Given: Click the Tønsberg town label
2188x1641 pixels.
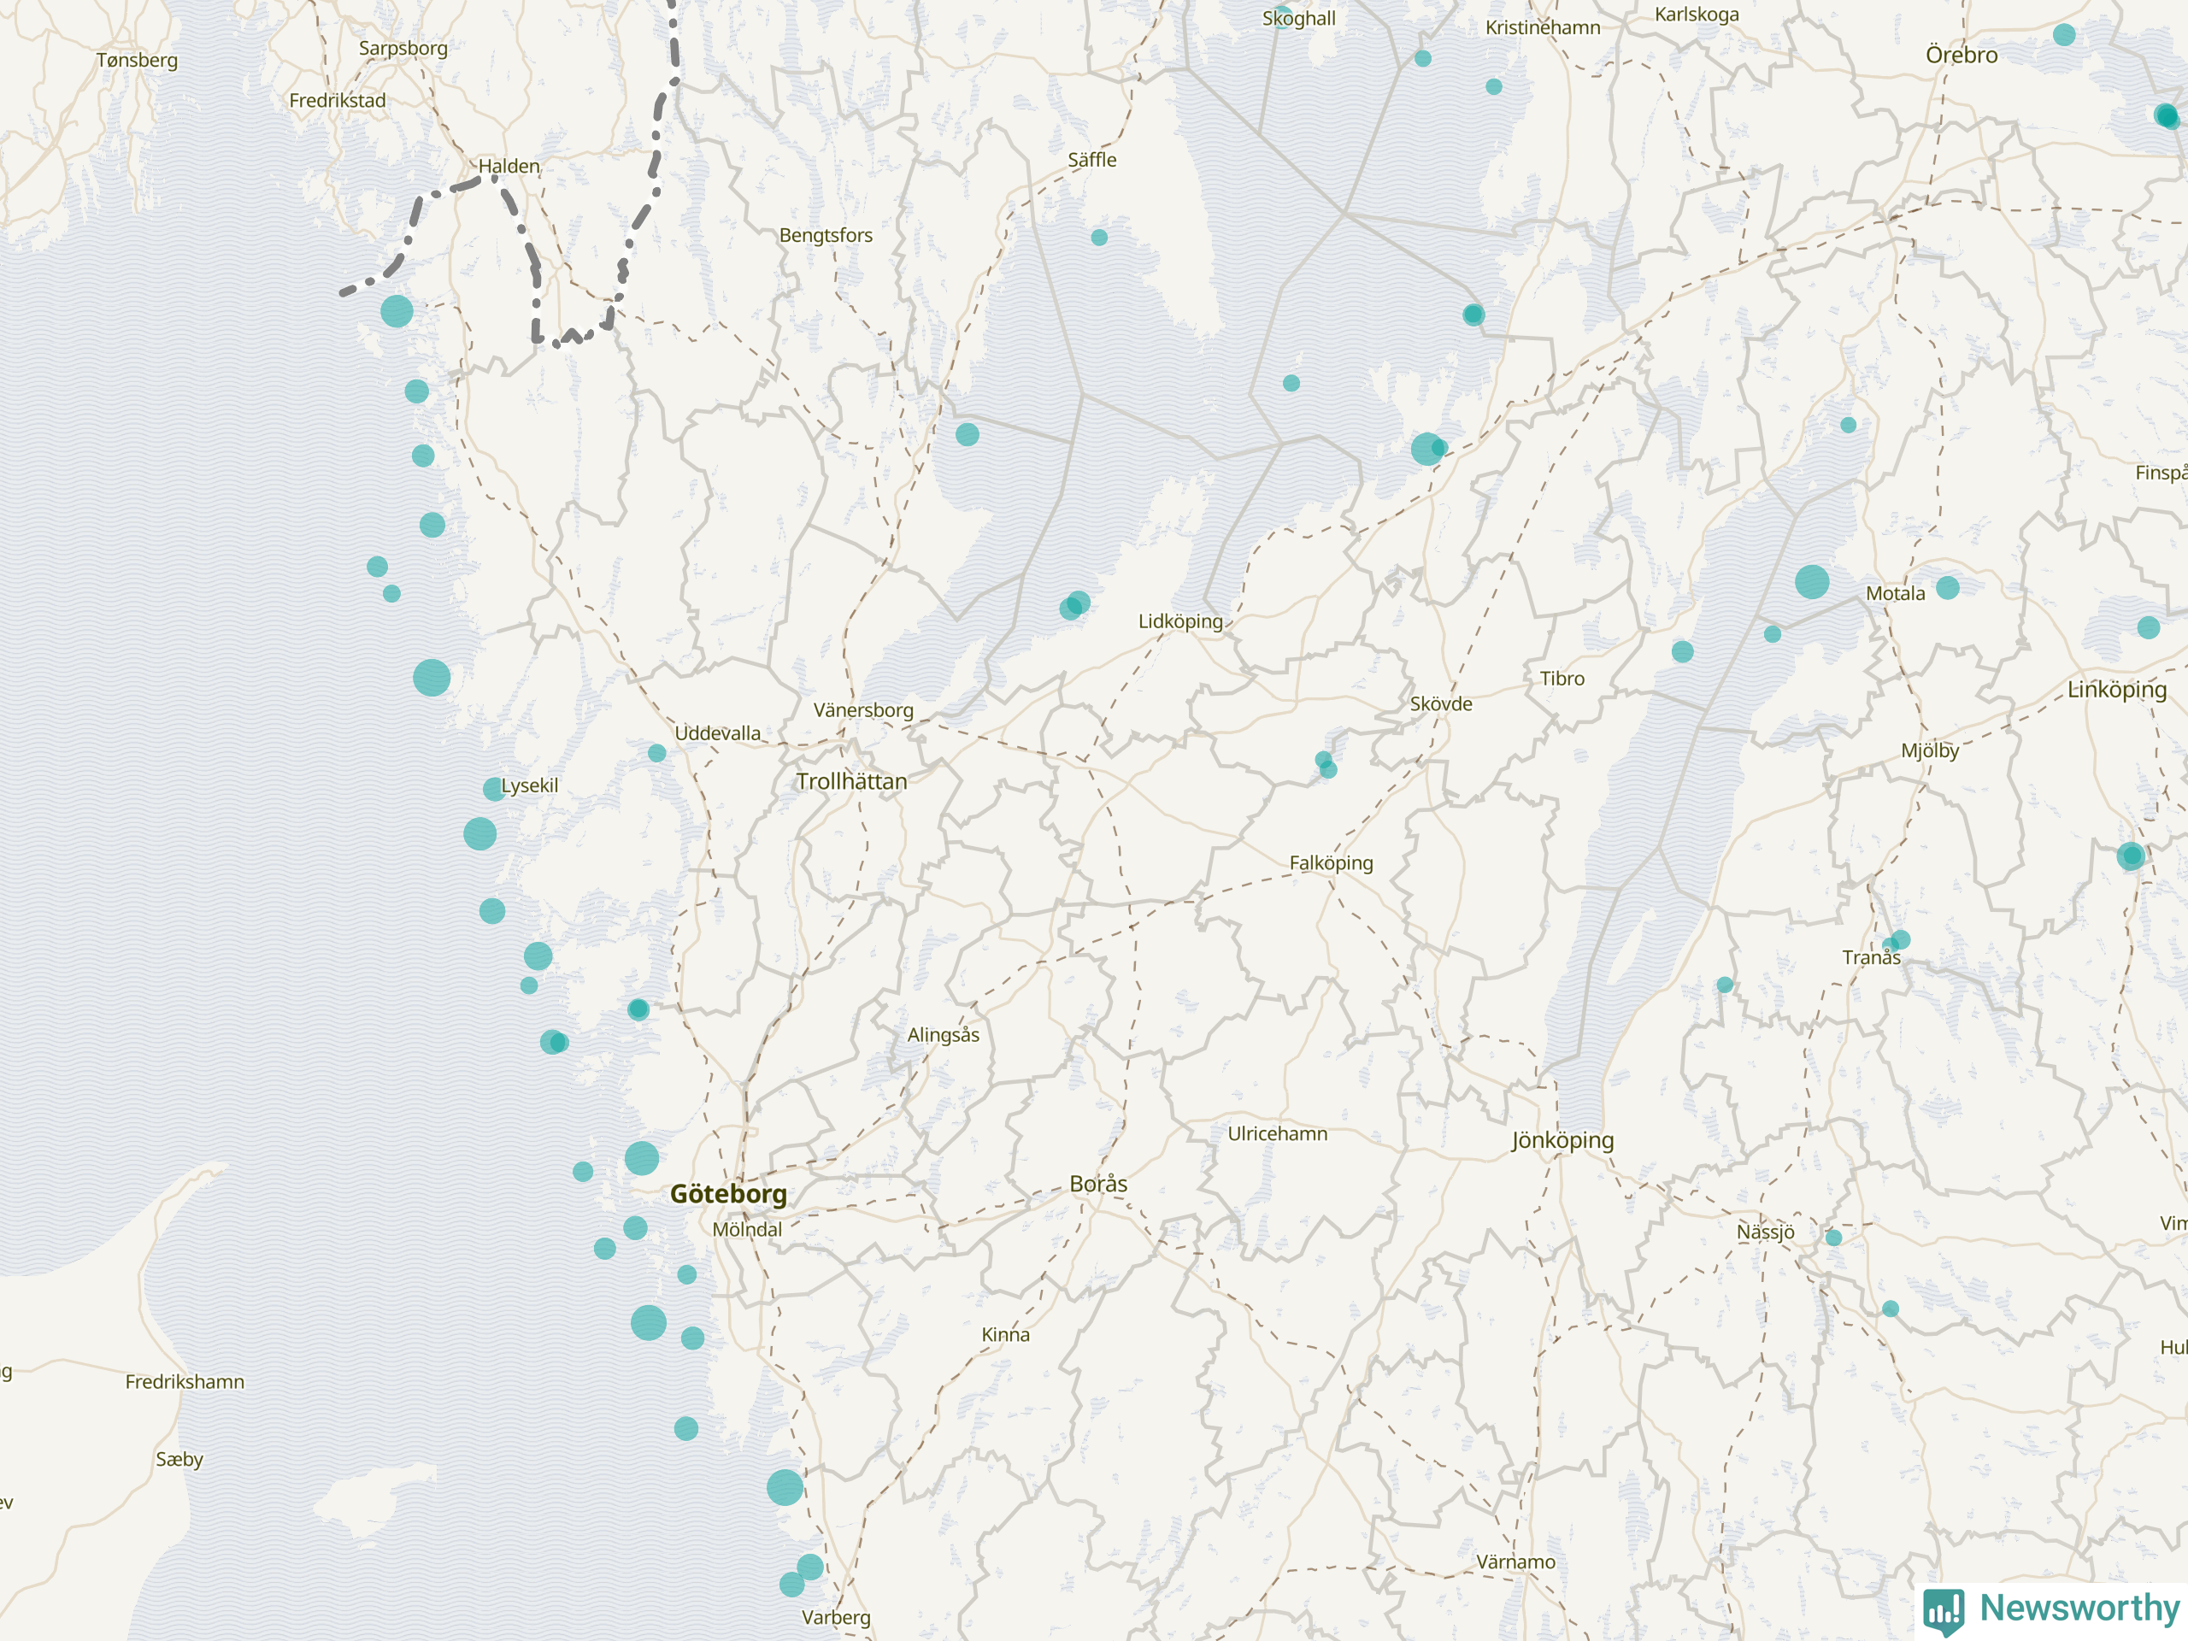Looking at the screenshot, I should tap(138, 61).
